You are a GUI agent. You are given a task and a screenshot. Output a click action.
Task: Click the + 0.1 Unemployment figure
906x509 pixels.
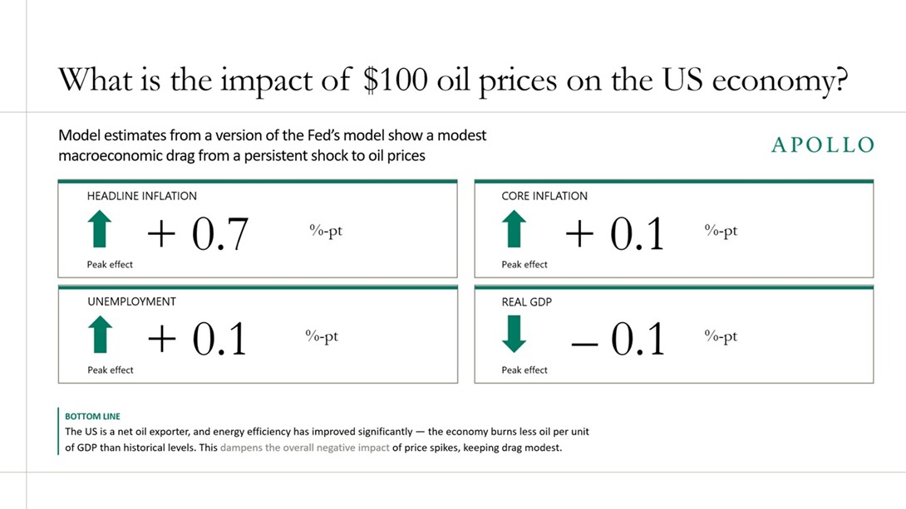(198, 340)
